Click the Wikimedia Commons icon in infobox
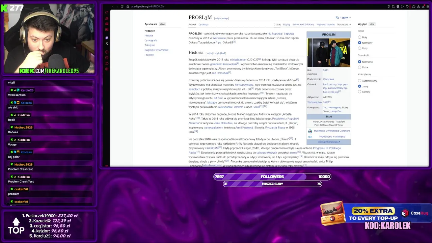Viewport: 432px width, 243px height. (310, 131)
